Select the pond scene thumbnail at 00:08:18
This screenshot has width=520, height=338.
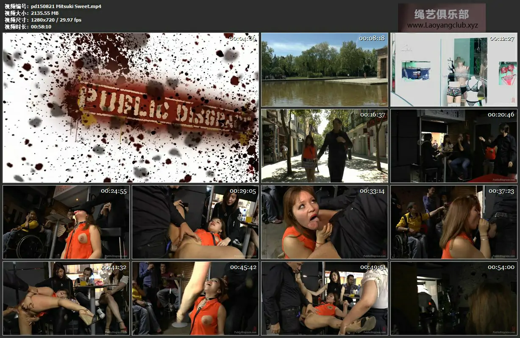(324, 69)
